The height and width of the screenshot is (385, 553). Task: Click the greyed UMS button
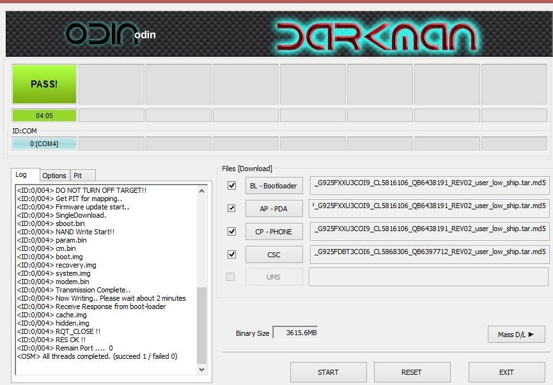(274, 277)
